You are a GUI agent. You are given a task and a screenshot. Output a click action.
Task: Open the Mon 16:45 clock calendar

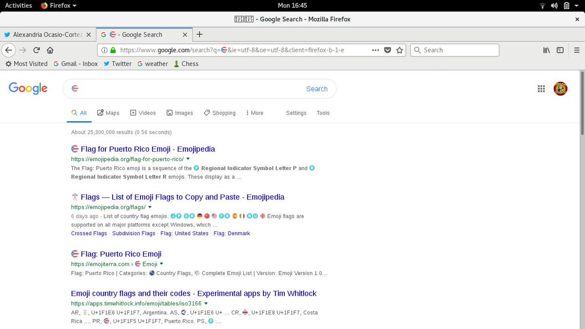[292, 5]
